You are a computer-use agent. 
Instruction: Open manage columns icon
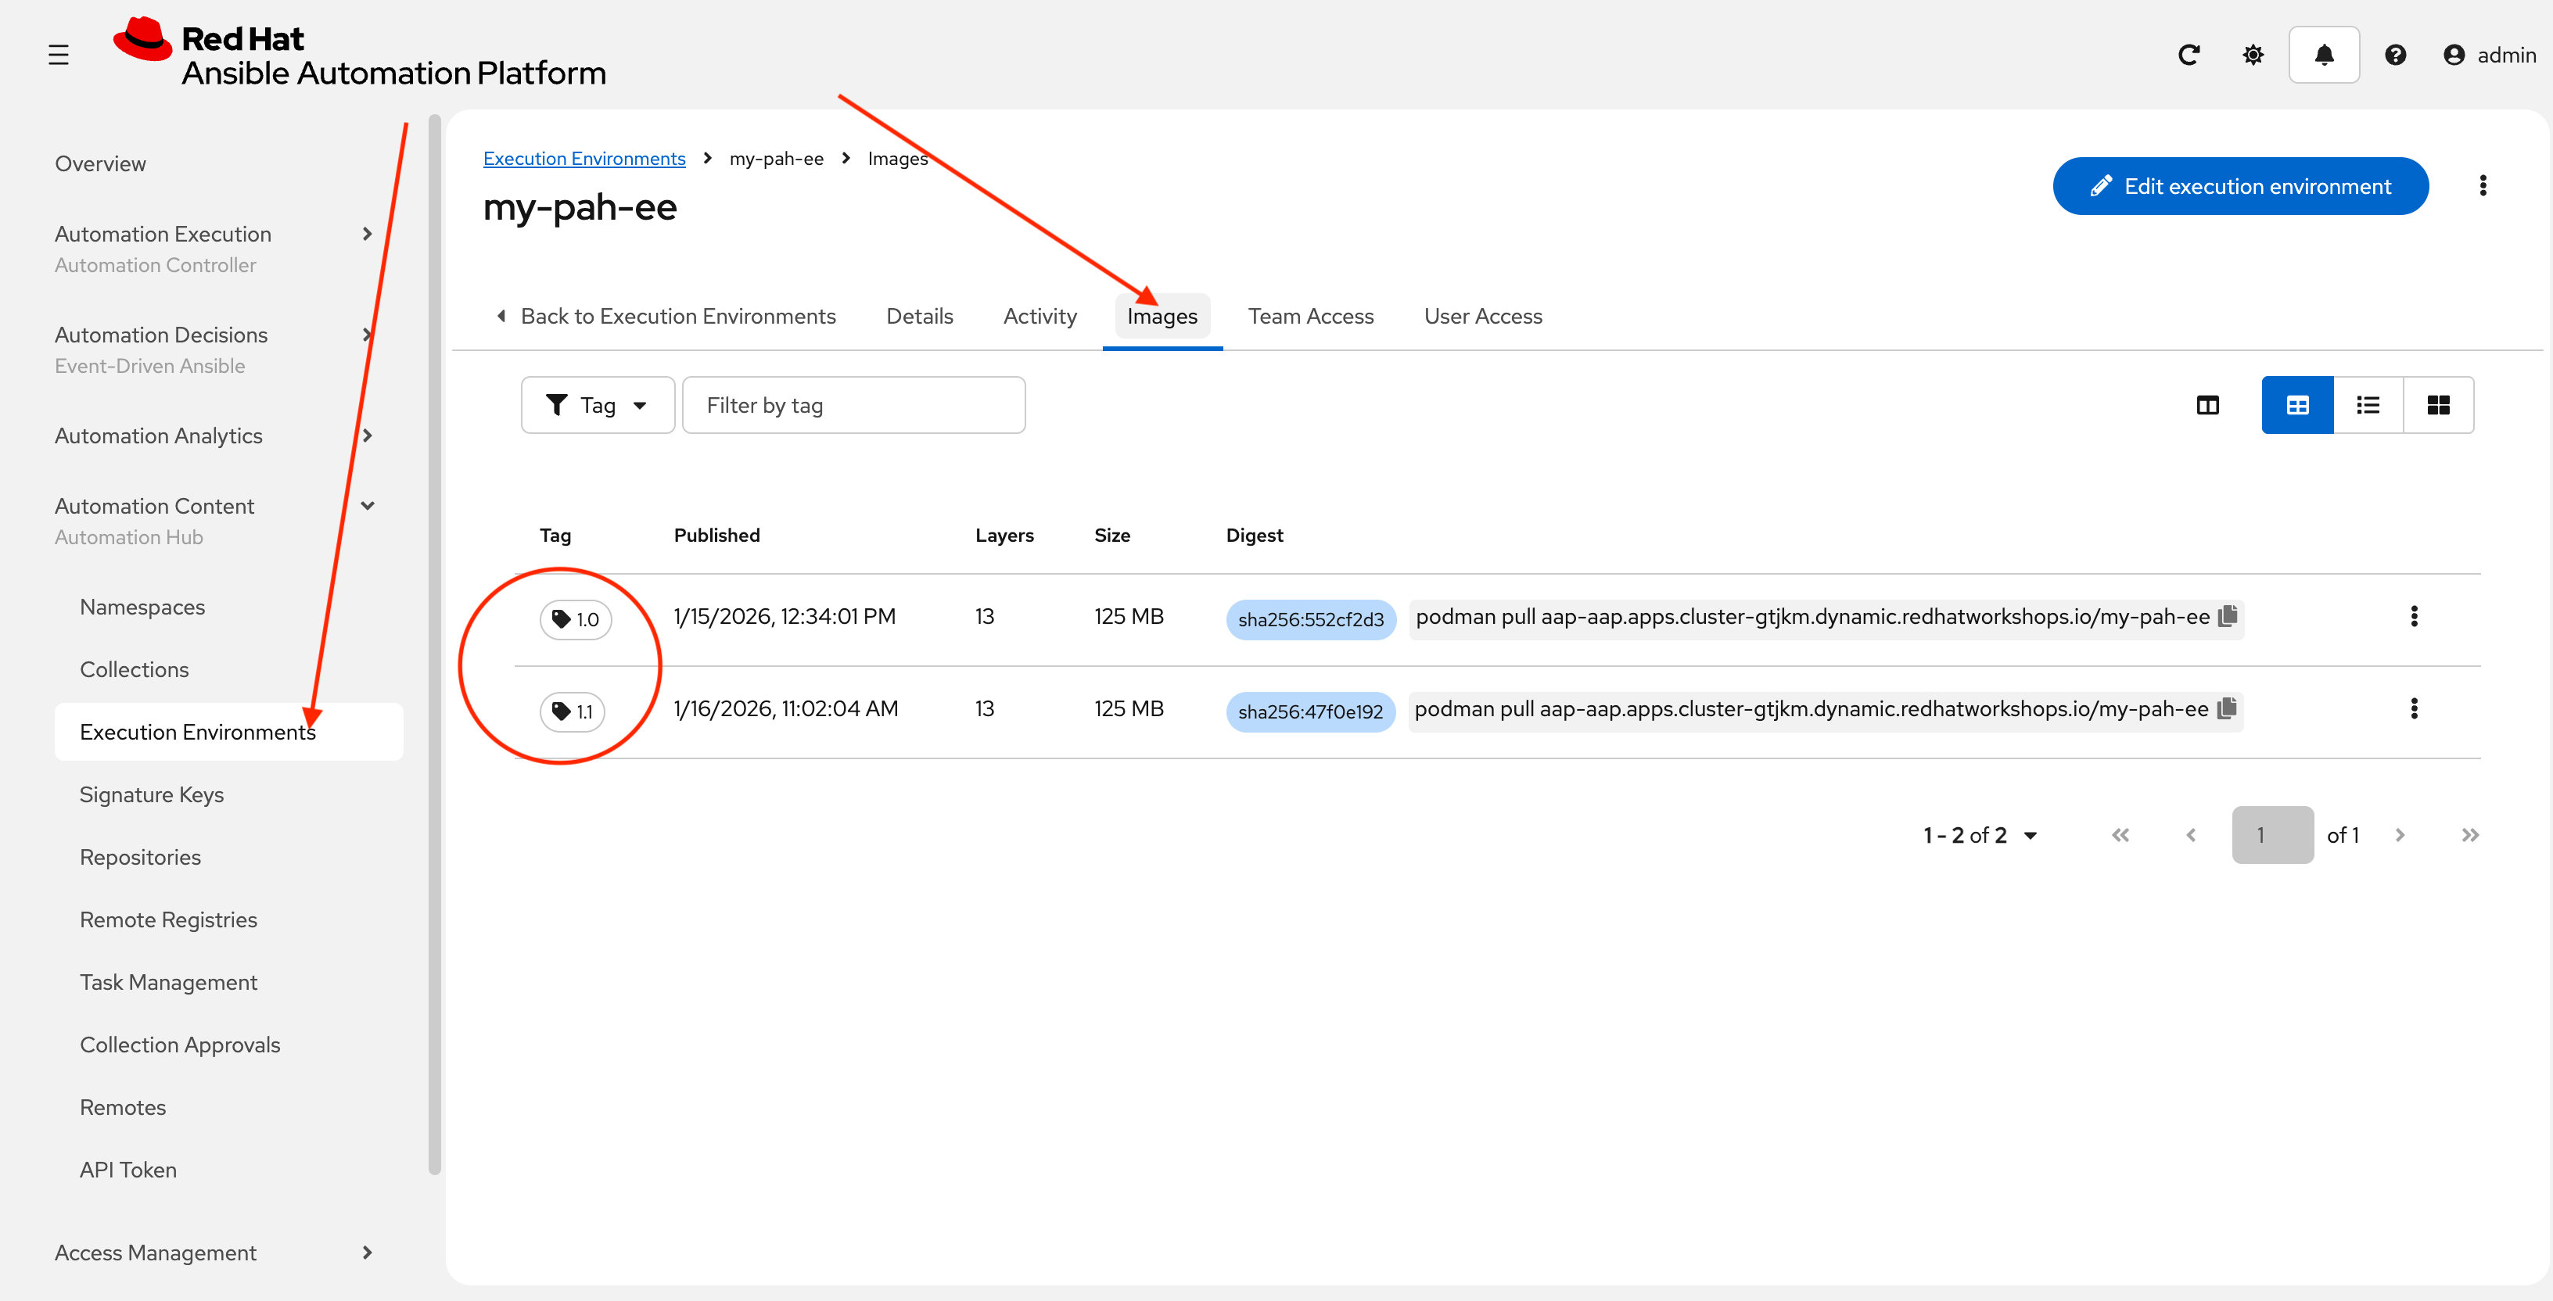[x=2207, y=405]
